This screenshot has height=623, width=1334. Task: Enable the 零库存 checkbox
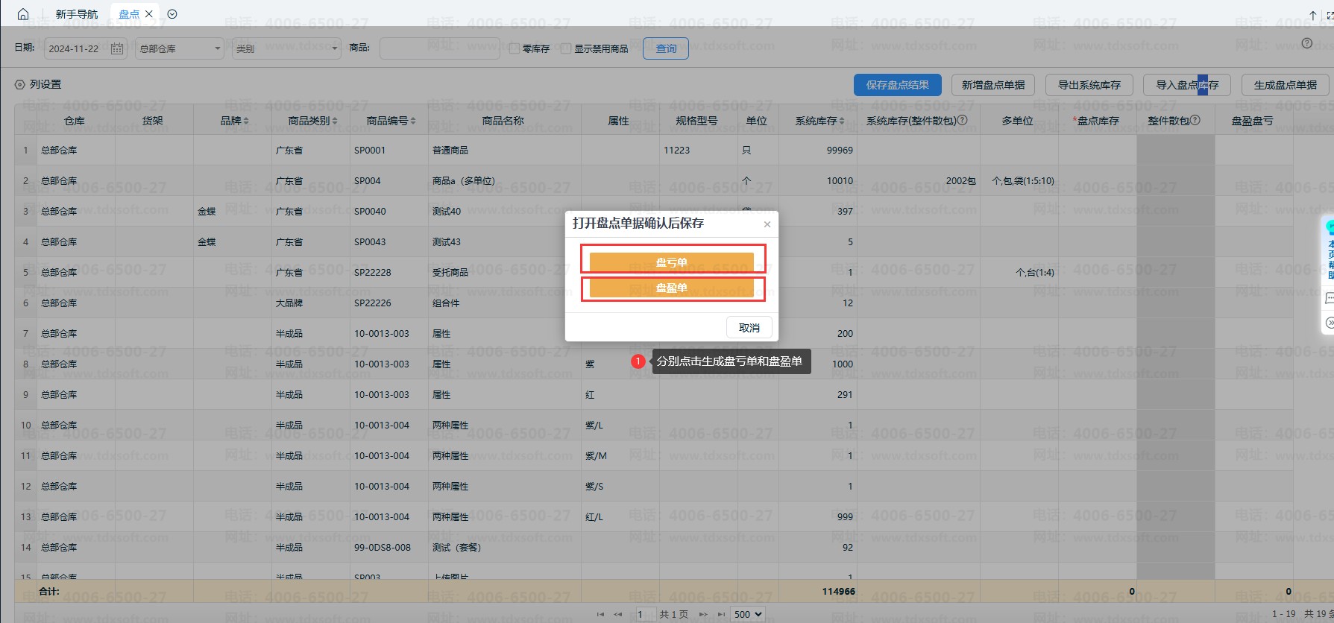(x=515, y=48)
